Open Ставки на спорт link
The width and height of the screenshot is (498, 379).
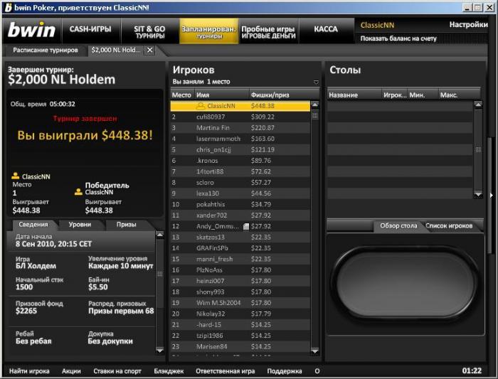pos(117,370)
